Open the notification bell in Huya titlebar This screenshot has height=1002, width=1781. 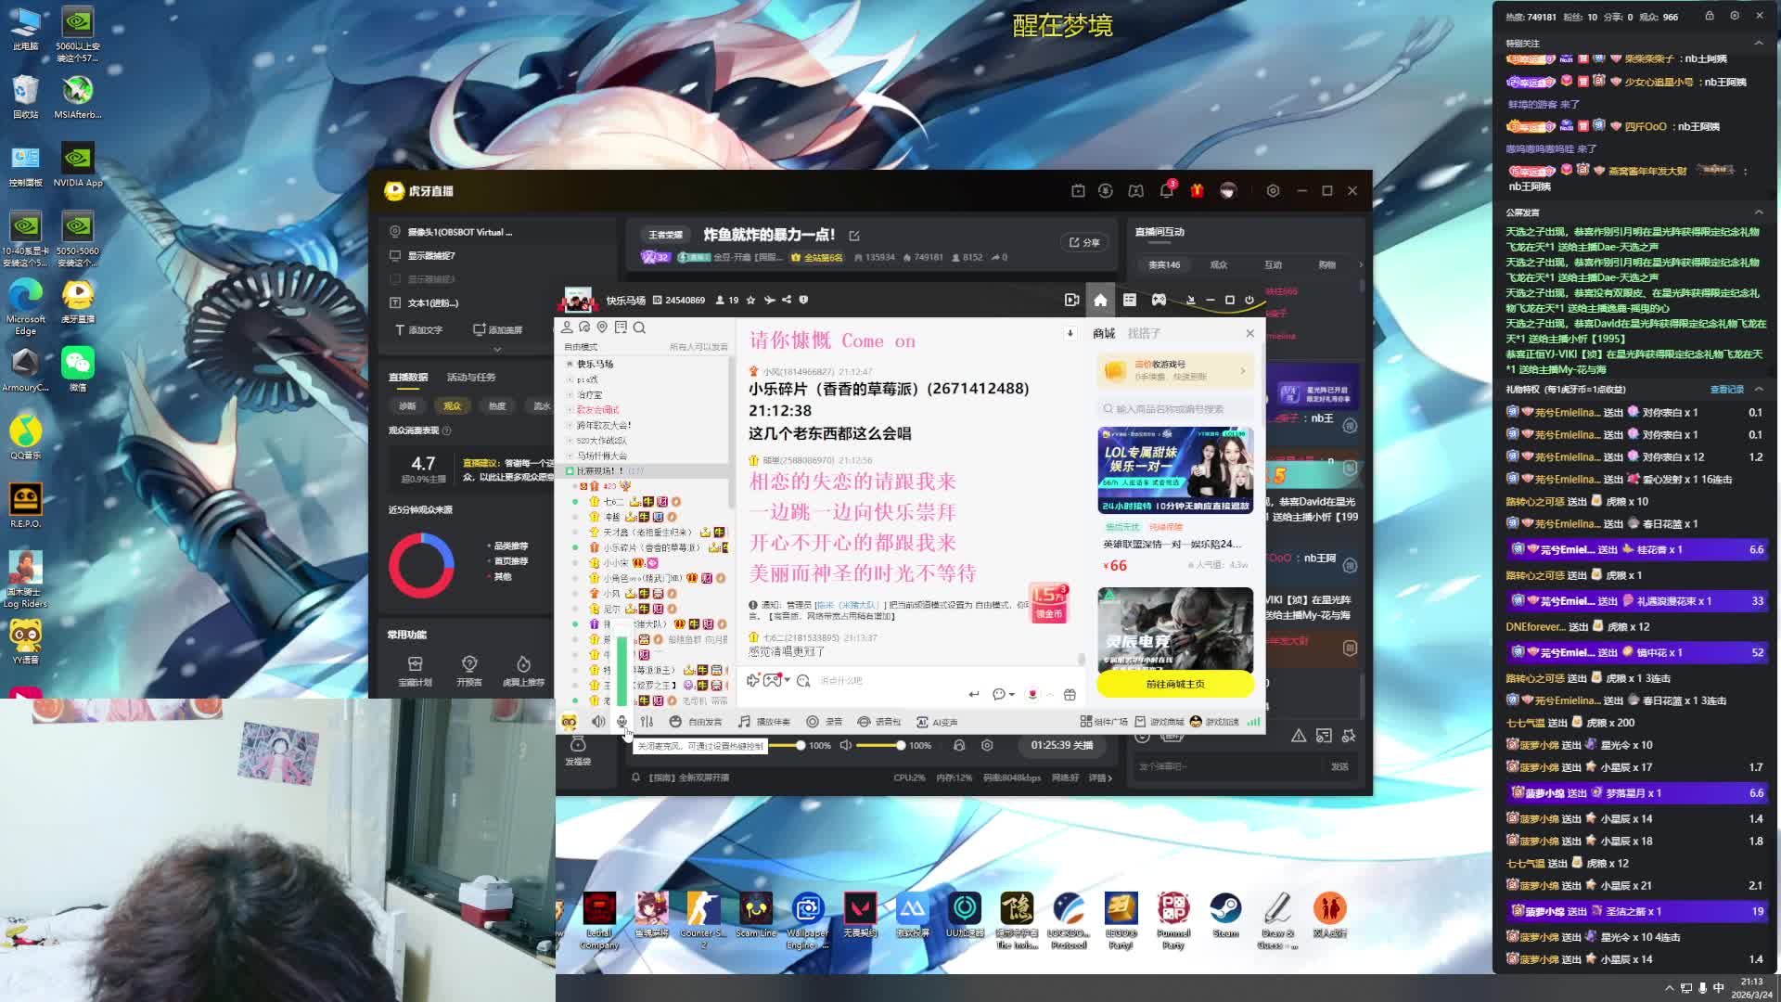[x=1166, y=191]
